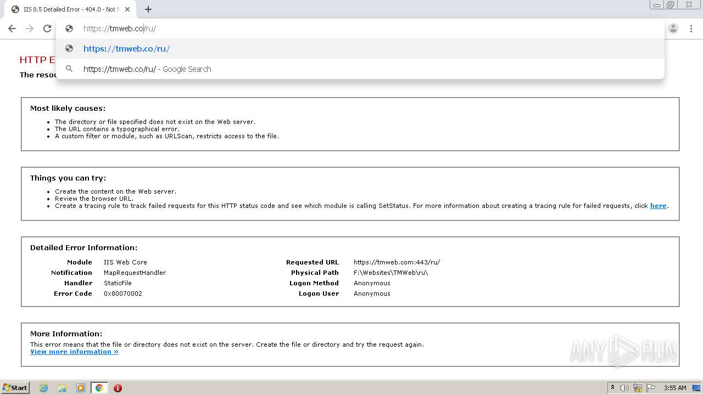703x395 pixels.
Task: Show hidden system tray icons
Action: (x=612, y=388)
